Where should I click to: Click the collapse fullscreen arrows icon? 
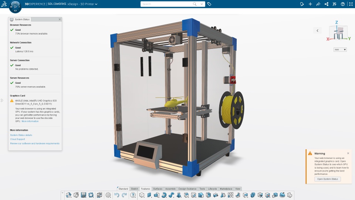(351, 4)
